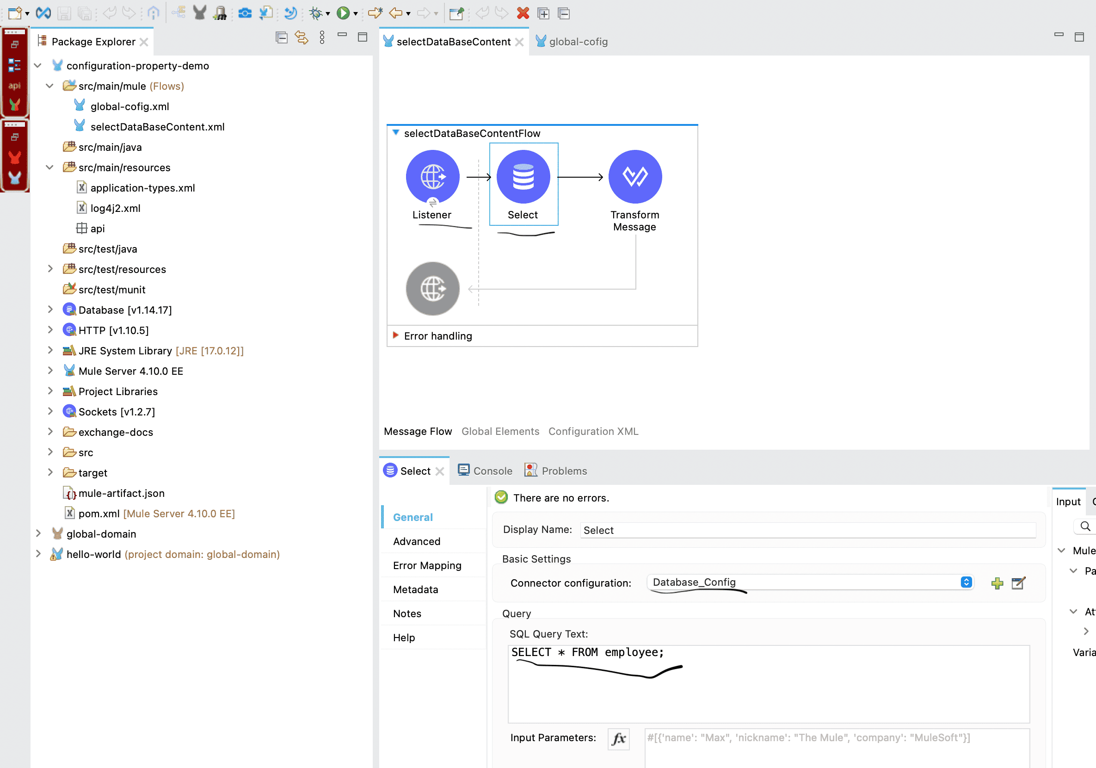The height and width of the screenshot is (768, 1096).
Task: Open the Error Mapping section
Action: pyautogui.click(x=426, y=565)
